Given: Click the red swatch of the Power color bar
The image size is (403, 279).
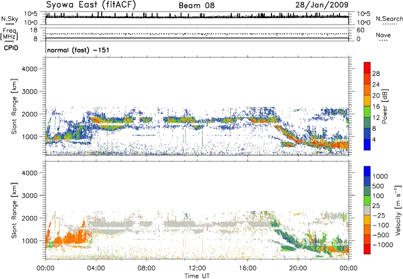Looking at the screenshot, I should [367, 67].
